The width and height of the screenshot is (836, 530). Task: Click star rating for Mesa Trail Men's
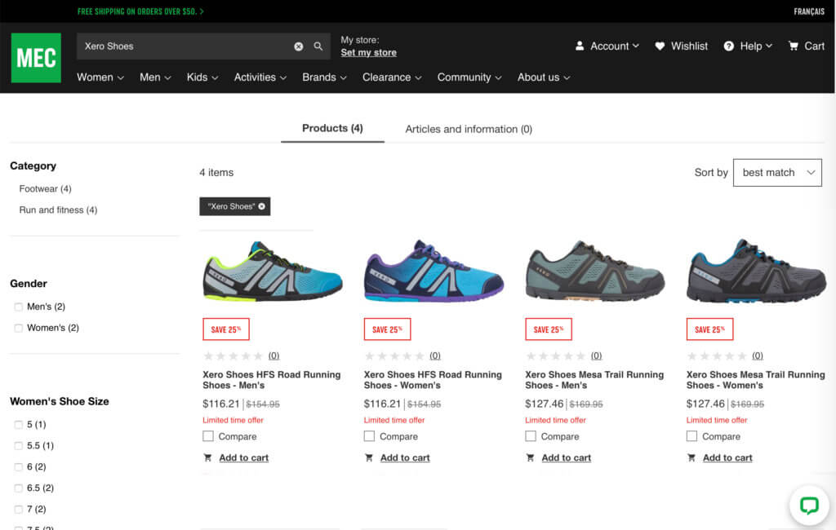(x=555, y=356)
